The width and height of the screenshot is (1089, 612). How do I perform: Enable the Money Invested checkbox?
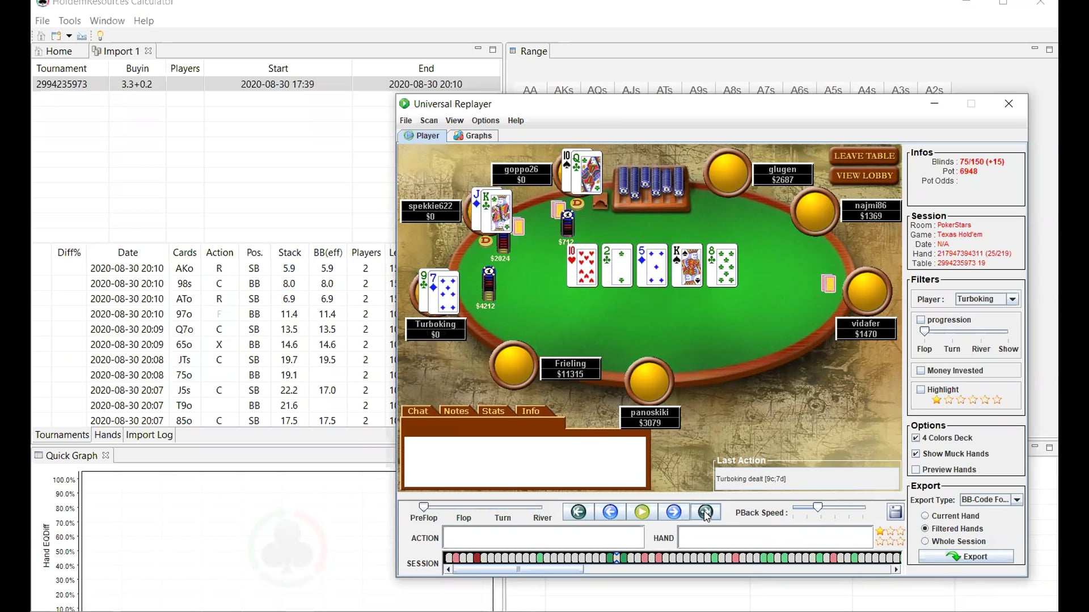pyautogui.click(x=921, y=371)
